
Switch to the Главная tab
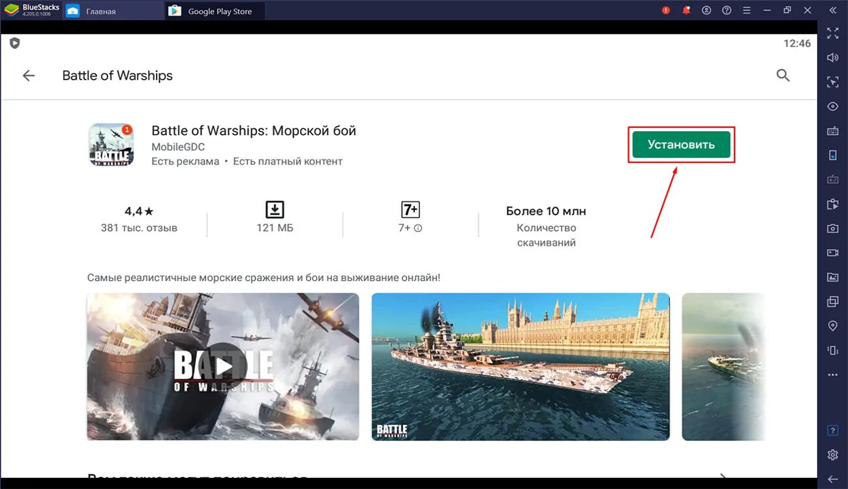[x=114, y=11]
